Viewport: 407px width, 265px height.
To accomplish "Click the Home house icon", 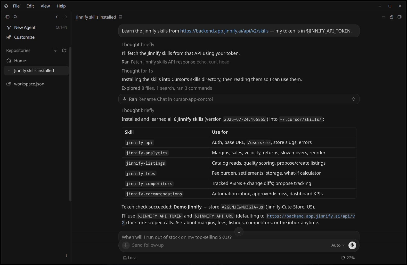I will pyautogui.click(x=9, y=60).
